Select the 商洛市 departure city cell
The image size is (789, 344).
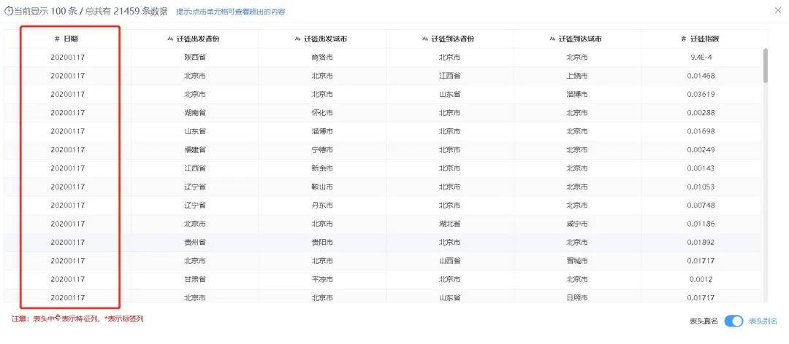[x=322, y=57]
